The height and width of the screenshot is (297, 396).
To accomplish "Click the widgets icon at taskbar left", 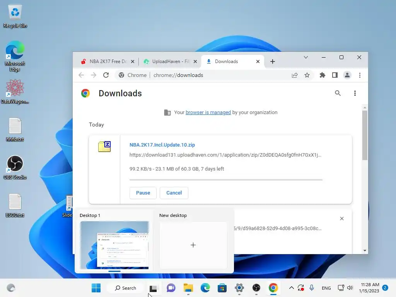I will (11, 288).
